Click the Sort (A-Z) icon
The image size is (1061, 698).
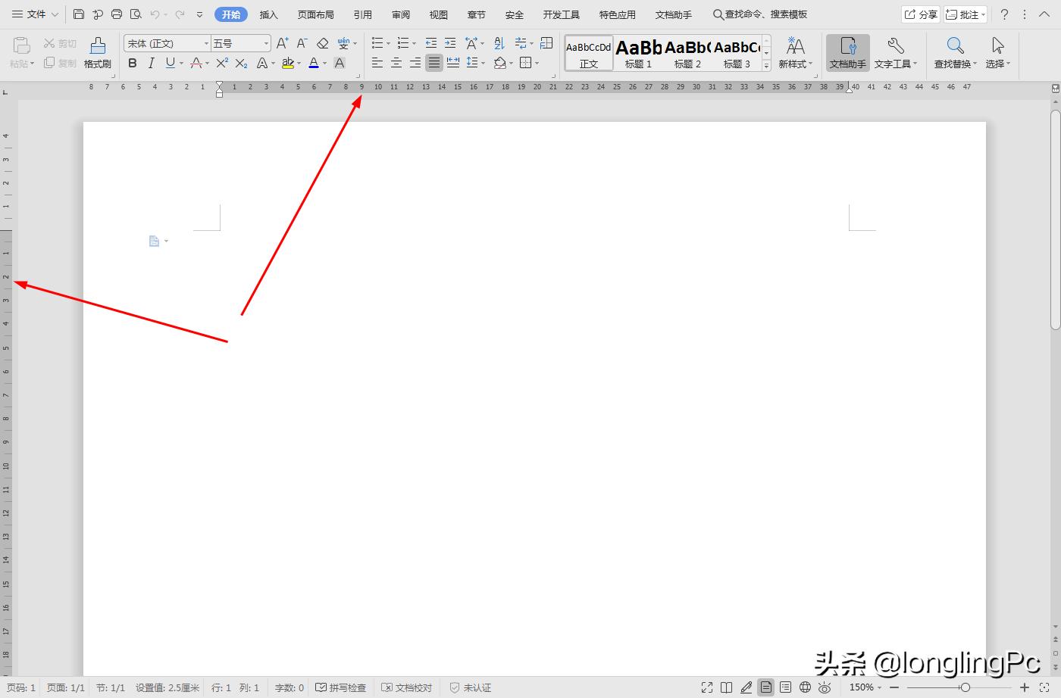[x=499, y=43]
